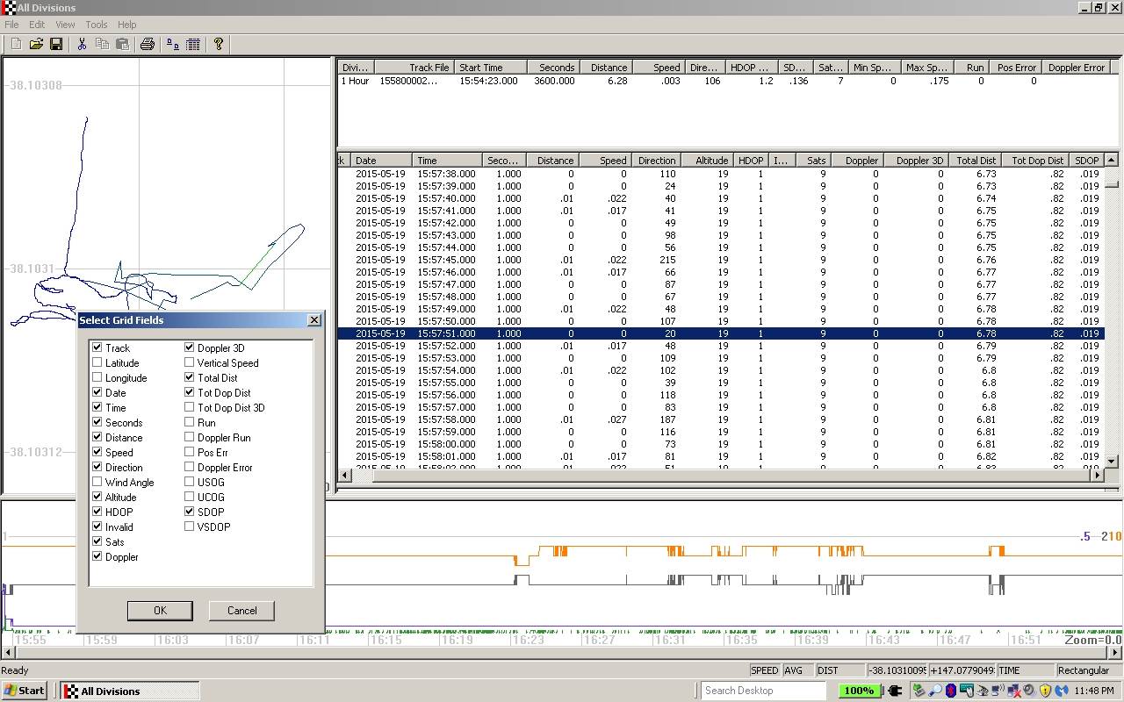Click the Help question mark icon

point(219,44)
